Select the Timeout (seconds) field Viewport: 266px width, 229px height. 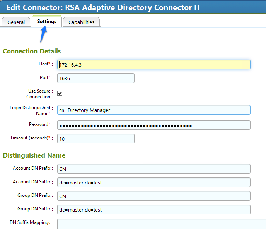[x=96, y=139]
